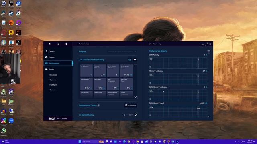Select the Memory Utilization 27% tile
The height and width of the screenshot is (144, 257).
point(100,70)
